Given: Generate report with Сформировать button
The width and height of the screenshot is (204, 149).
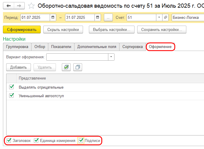Looking at the screenshot, I should coord(22,29).
